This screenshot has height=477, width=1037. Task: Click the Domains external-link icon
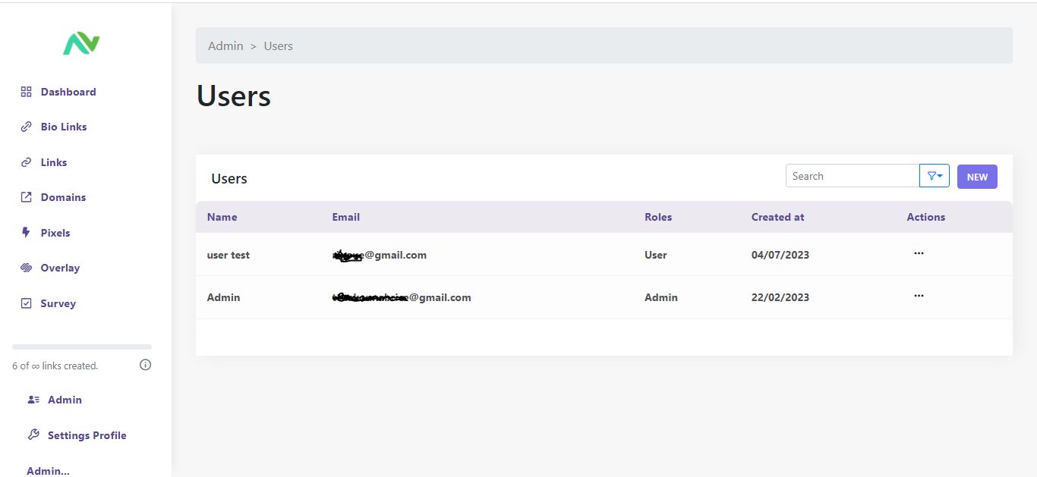[x=26, y=197]
